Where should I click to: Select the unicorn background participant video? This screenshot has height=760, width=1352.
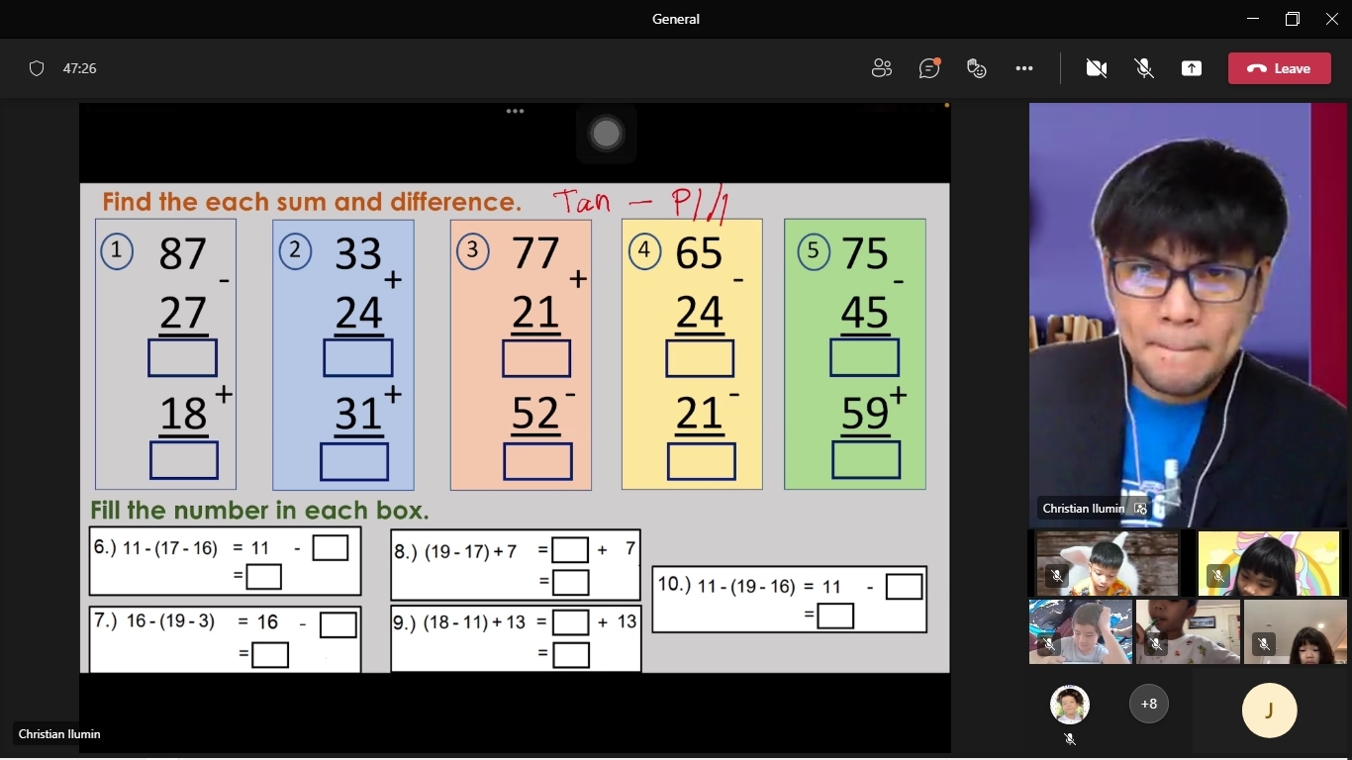(x=1268, y=563)
